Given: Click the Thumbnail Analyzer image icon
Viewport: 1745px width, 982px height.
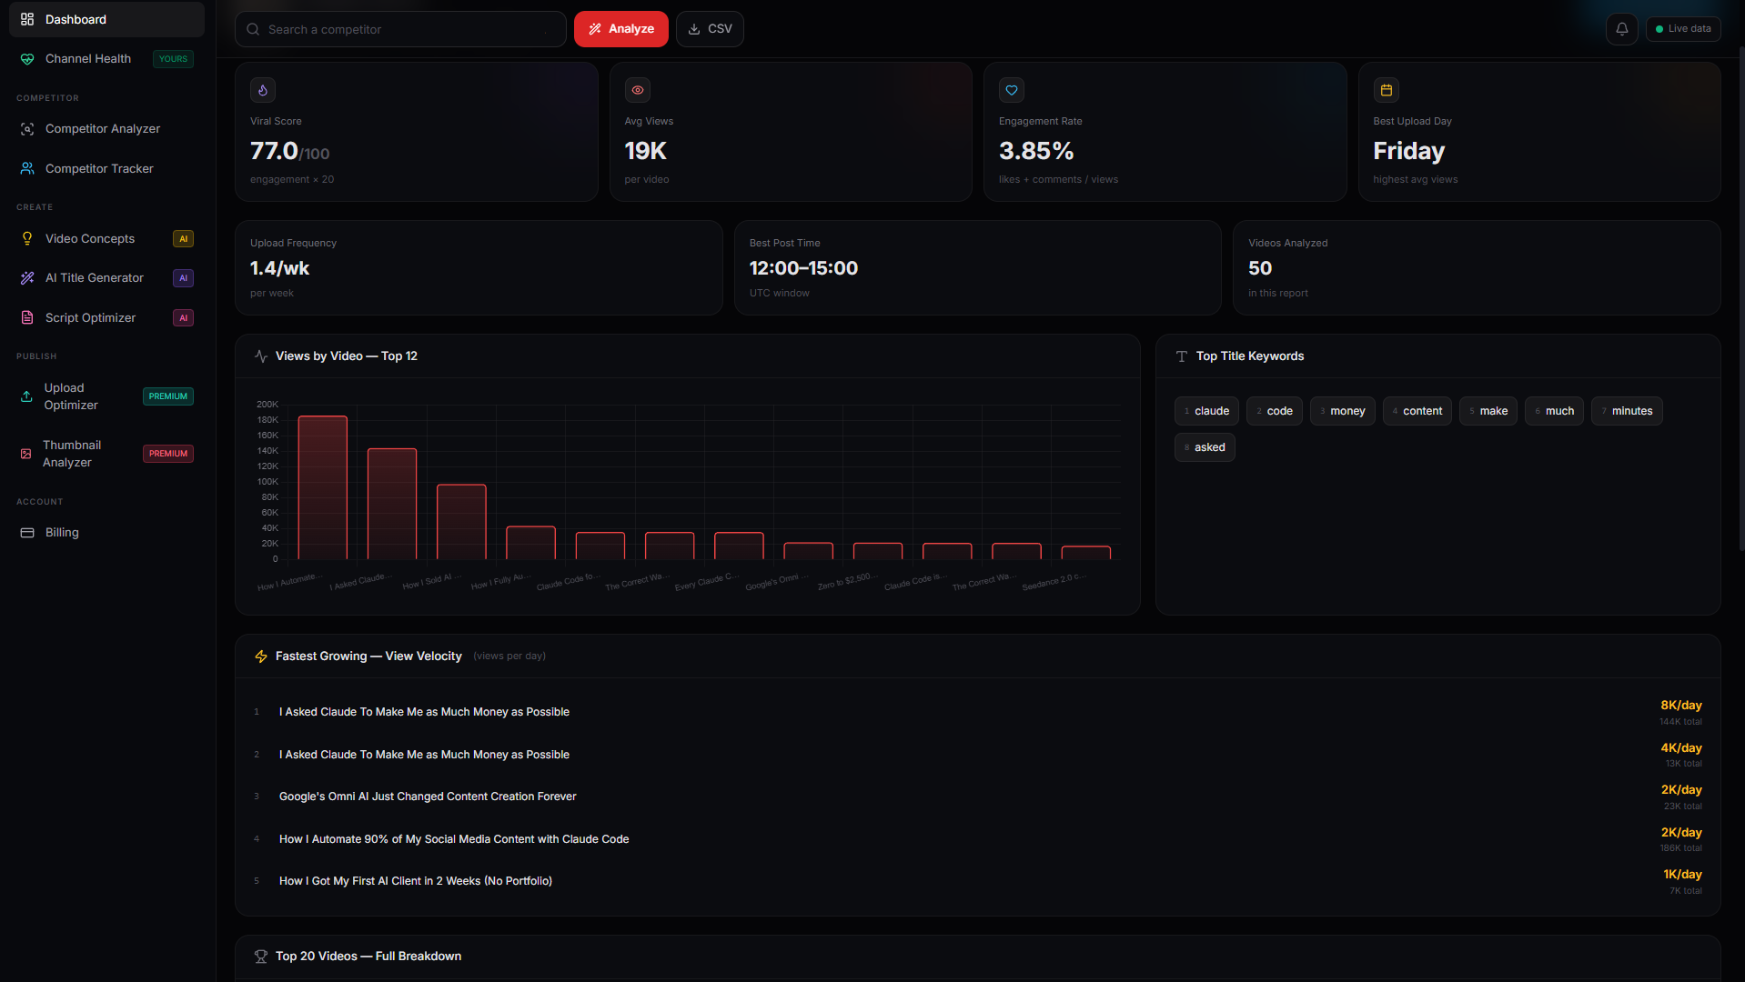Looking at the screenshot, I should (26, 454).
